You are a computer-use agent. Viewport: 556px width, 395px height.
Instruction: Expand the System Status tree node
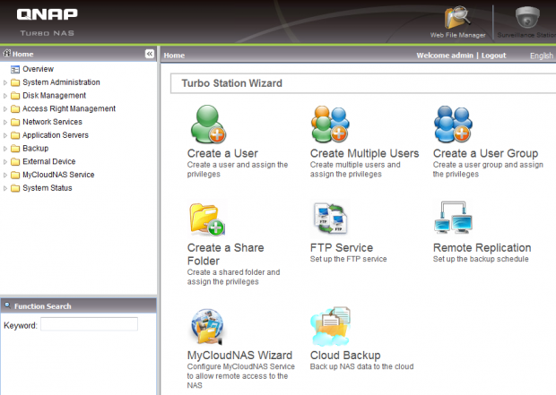(5, 188)
